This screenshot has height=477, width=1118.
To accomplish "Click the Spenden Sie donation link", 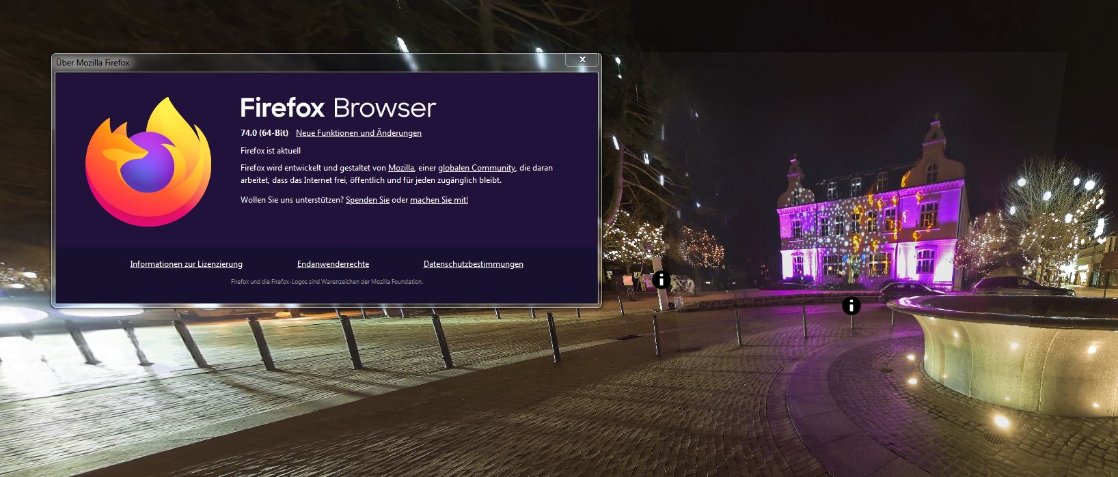I will pyautogui.click(x=367, y=200).
